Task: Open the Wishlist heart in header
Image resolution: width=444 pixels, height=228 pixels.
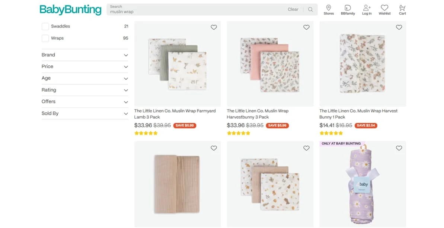Action: (384, 8)
